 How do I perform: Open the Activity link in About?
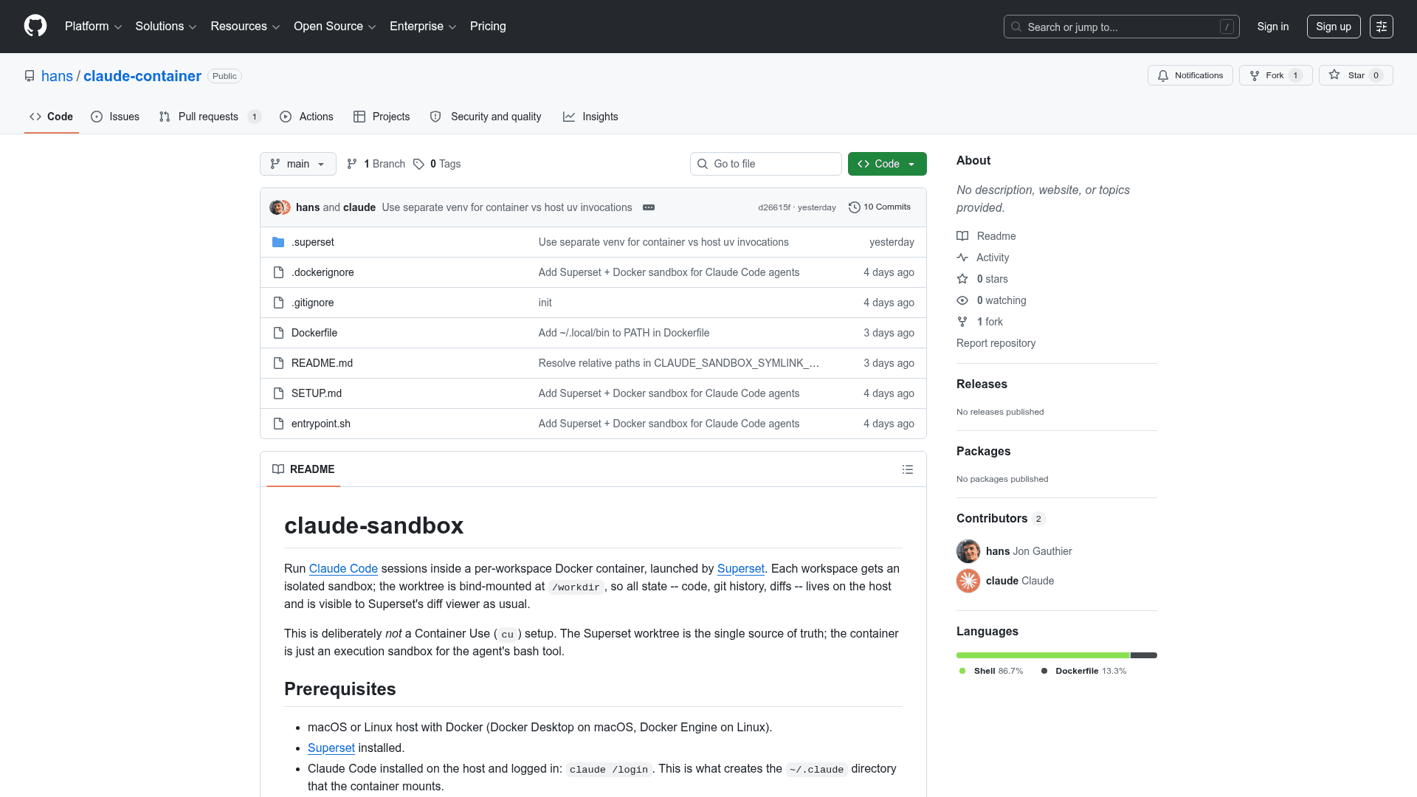pos(983,258)
